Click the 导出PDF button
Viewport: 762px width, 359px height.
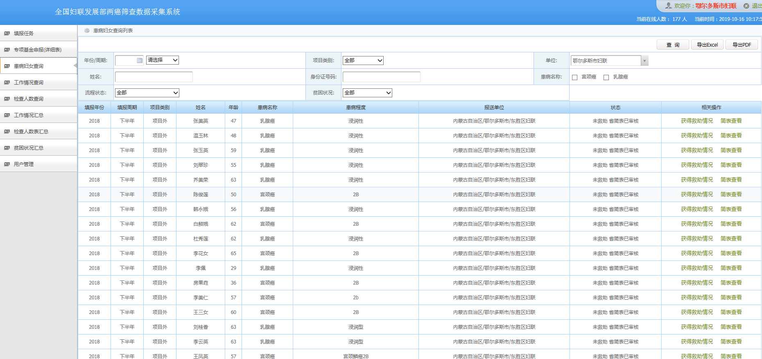click(742, 45)
